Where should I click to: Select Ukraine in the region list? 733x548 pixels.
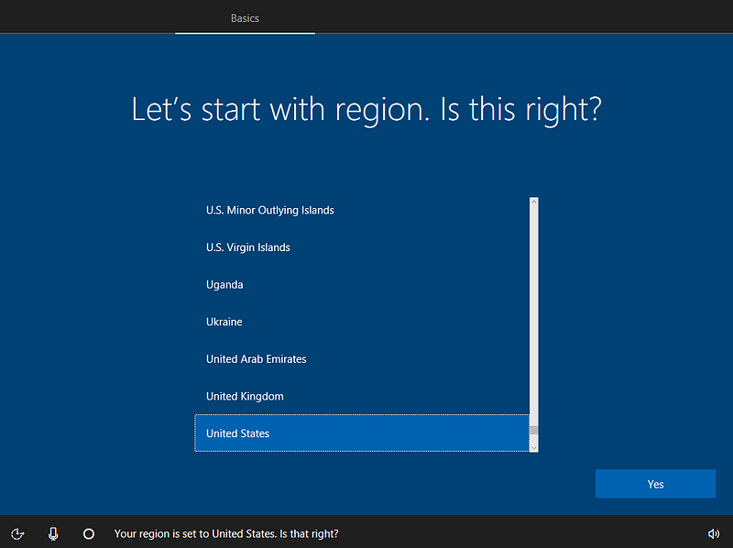pos(362,322)
